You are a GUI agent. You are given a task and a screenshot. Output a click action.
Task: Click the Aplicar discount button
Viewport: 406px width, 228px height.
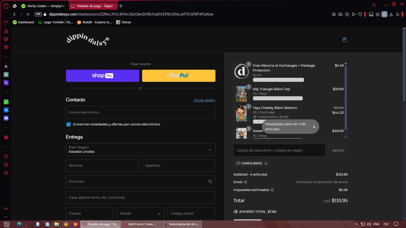(x=338, y=150)
